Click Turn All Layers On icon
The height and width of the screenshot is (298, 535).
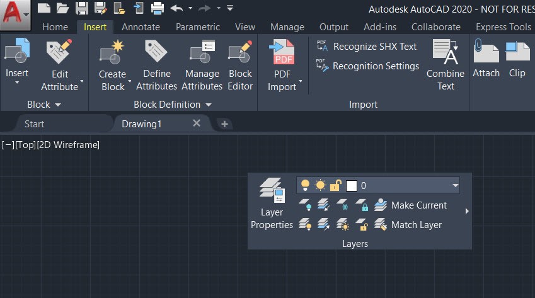pos(305,225)
